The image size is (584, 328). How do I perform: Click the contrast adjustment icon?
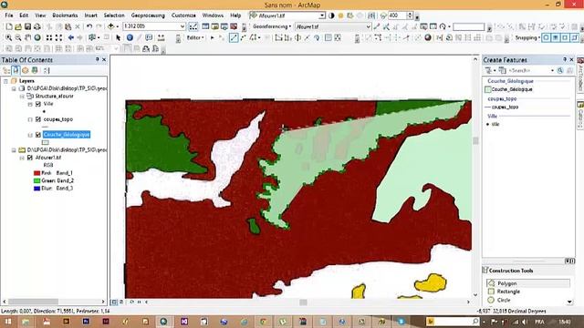tap(331, 15)
